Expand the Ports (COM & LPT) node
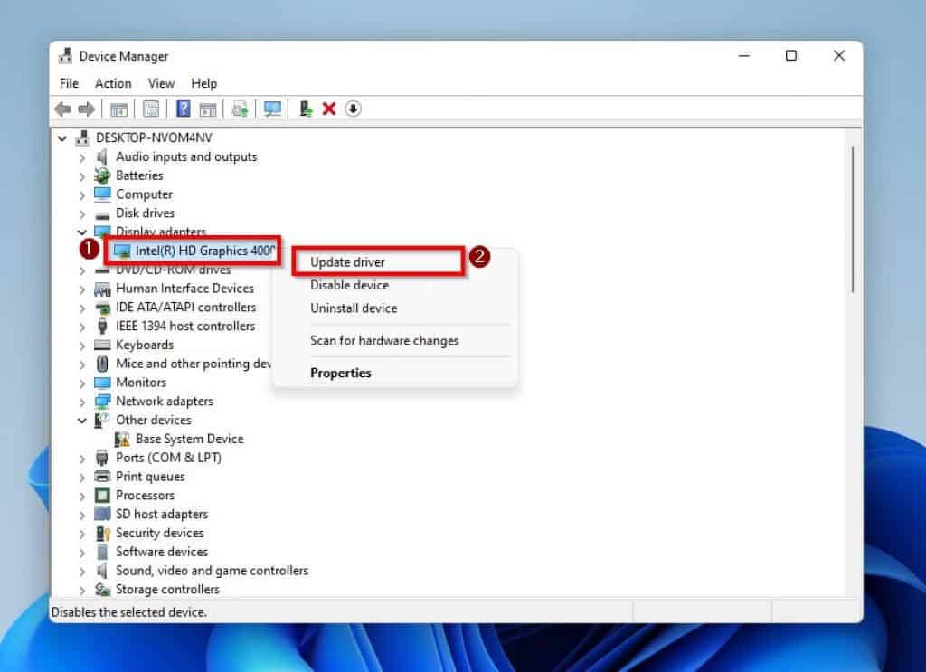The image size is (926, 672). 82,459
